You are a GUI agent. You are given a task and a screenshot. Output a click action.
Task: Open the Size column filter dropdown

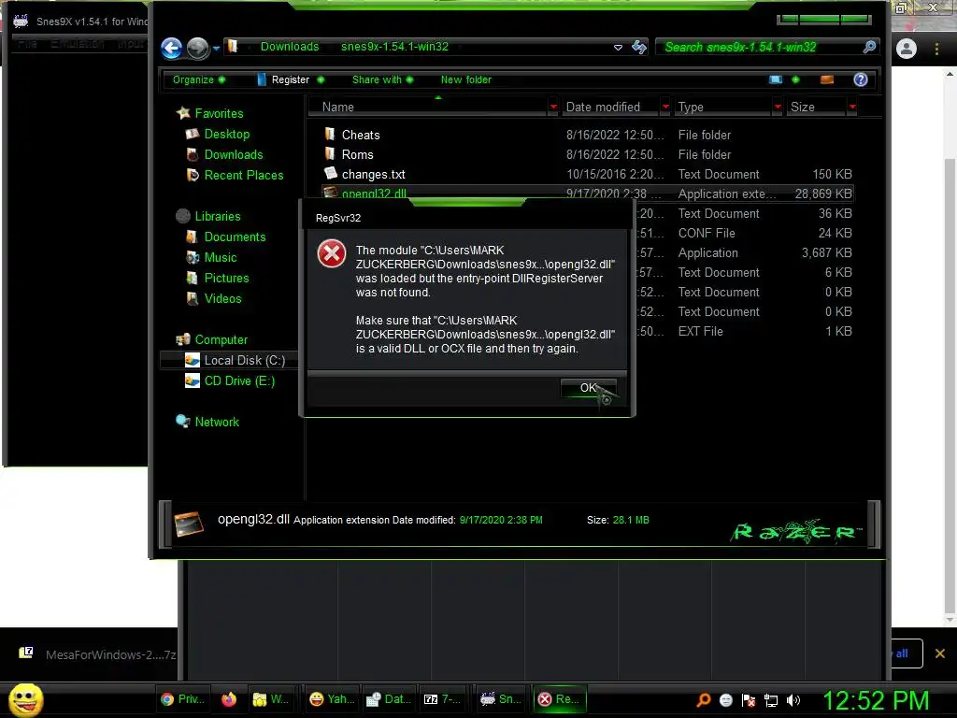(852, 107)
